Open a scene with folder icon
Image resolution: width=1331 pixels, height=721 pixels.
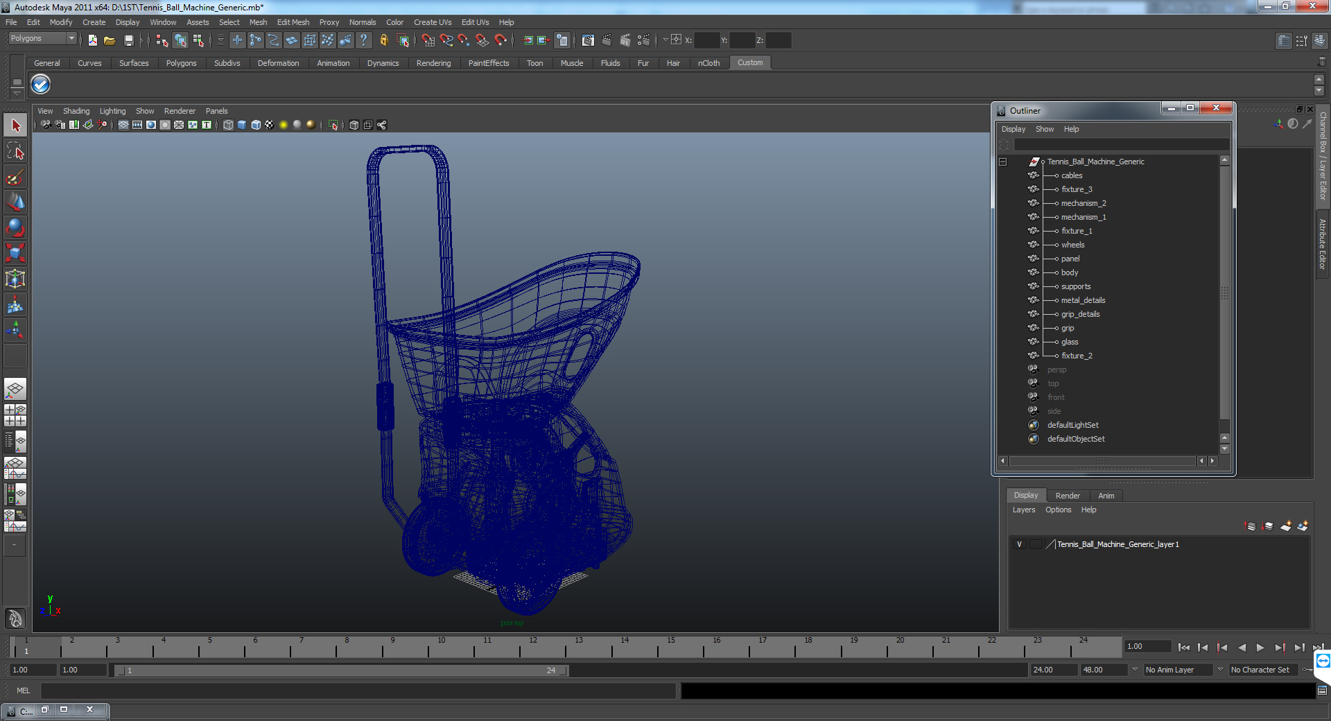[x=110, y=40]
